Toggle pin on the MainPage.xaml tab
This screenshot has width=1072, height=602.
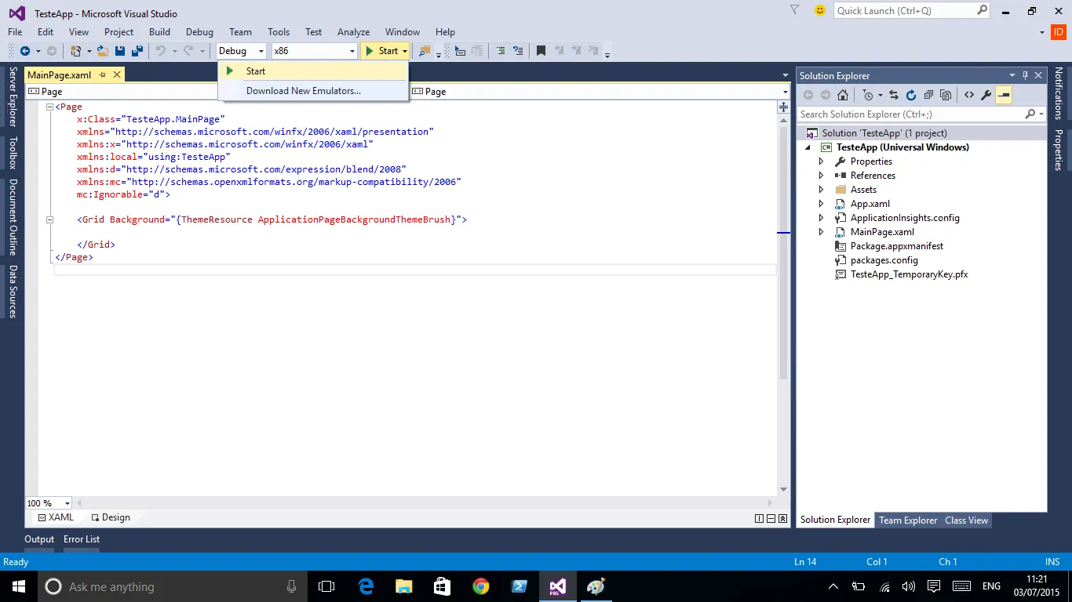click(102, 74)
